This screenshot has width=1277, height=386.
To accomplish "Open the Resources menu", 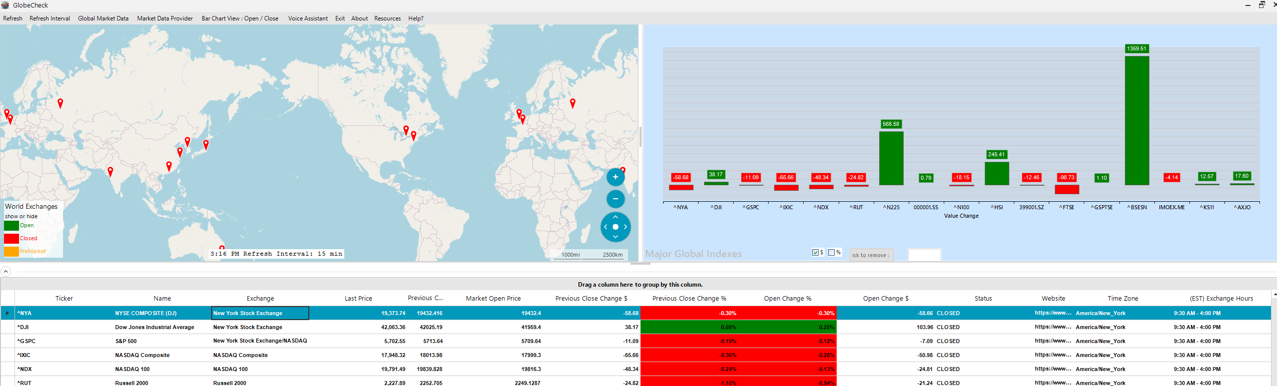I will point(387,18).
